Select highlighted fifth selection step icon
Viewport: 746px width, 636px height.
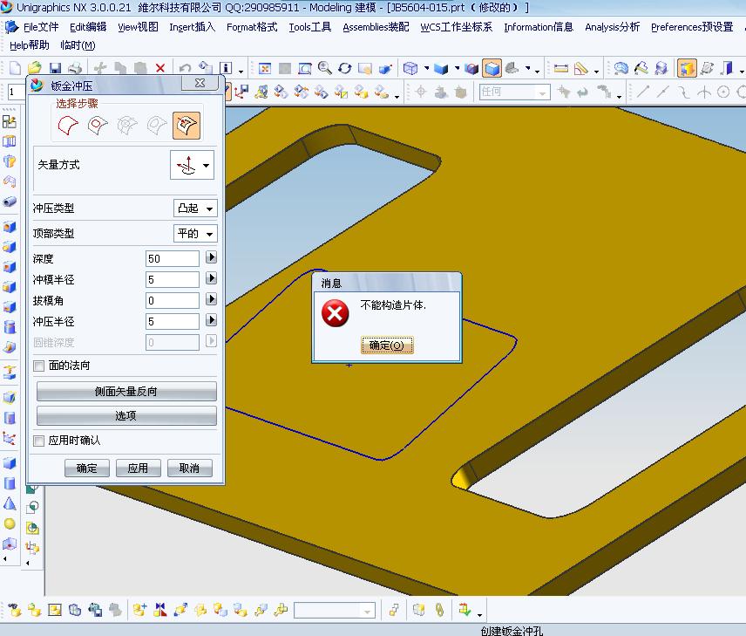coord(186,126)
